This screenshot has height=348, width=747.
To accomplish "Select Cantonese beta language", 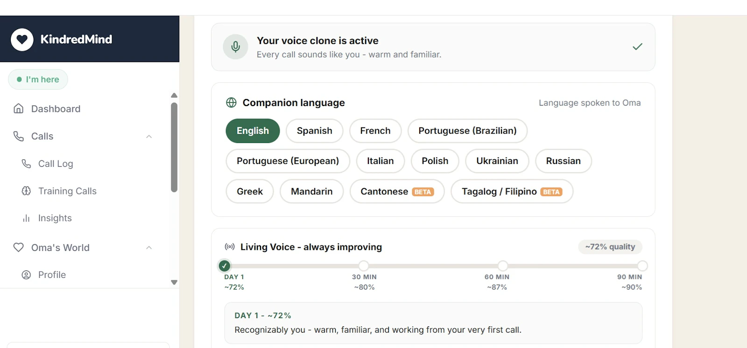I will pyautogui.click(x=397, y=192).
